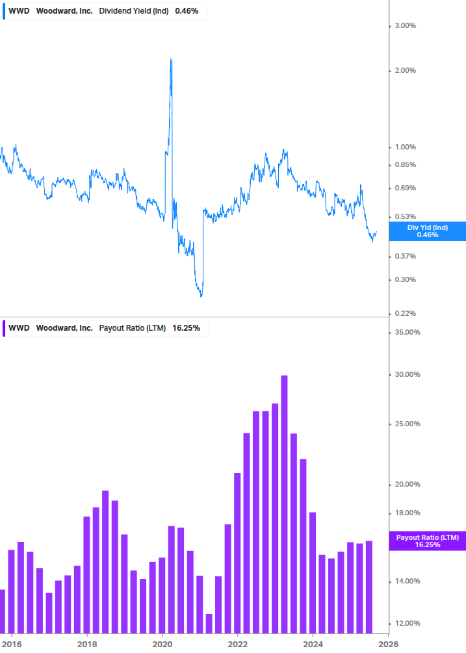Click the 2016 label on the time axis

click(x=11, y=645)
